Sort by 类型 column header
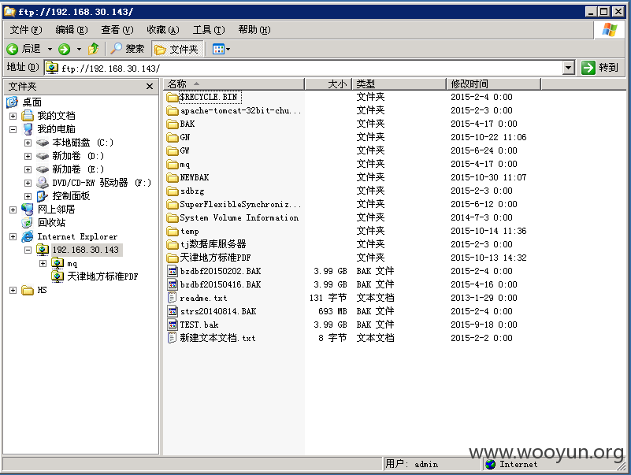This screenshot has width=631, height=475. (x=399, y=83)
